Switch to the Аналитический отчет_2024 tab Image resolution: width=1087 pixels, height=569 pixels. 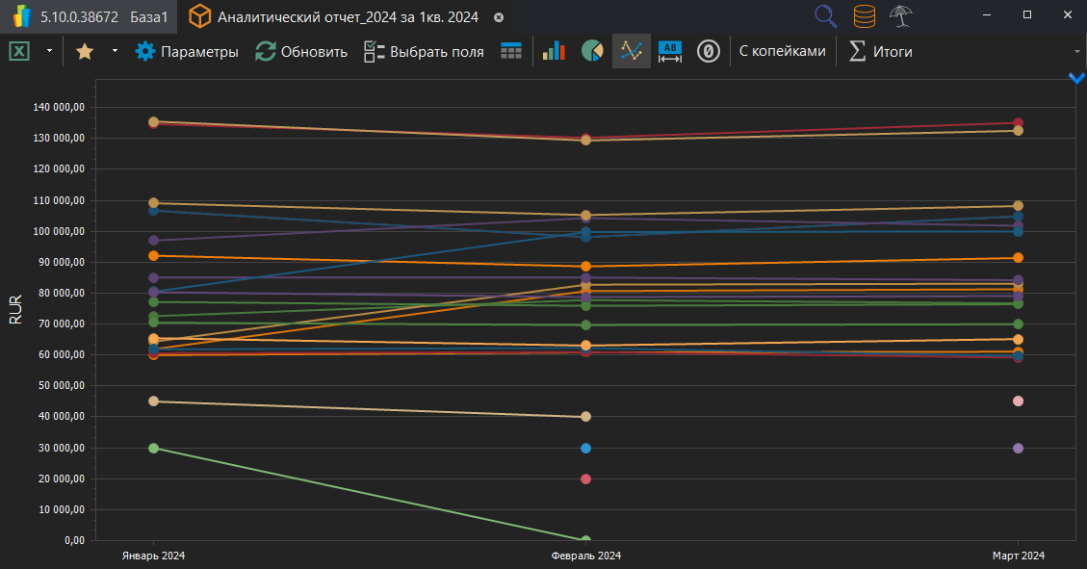pyautogui.click(x=334, y=16)
